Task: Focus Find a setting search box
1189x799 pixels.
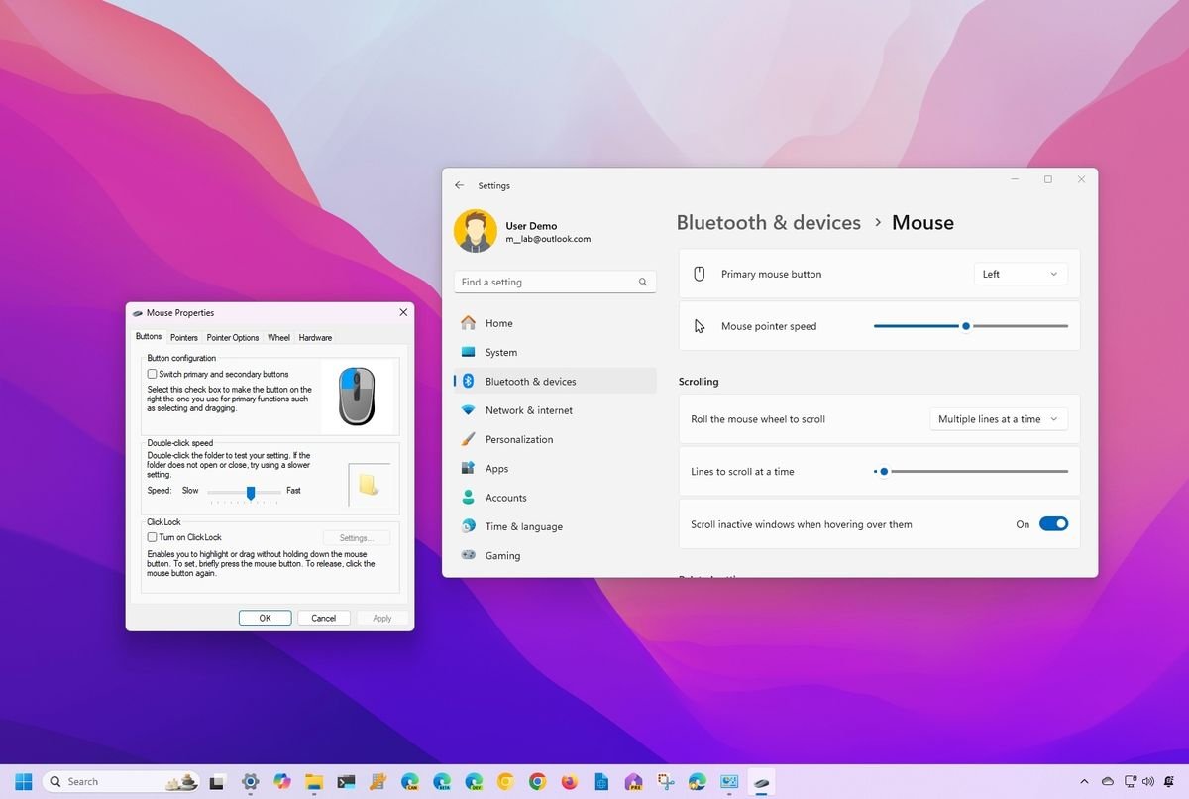Action: (x=555, y=282)
